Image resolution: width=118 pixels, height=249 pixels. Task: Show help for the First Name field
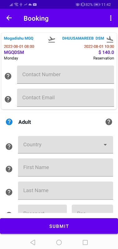coord(9,169)
